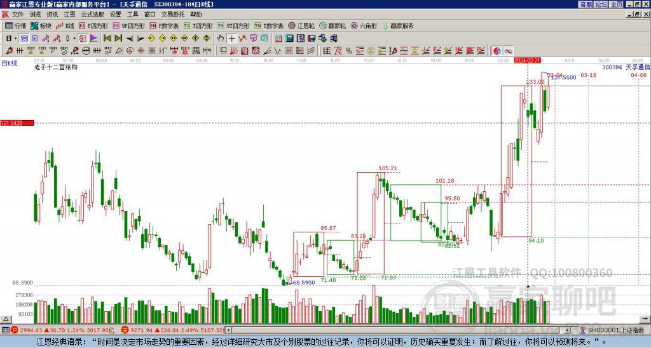This screenshot has width=651, height=348.
Task: Switch to the K线 chart view
Action: click(65, 25)
